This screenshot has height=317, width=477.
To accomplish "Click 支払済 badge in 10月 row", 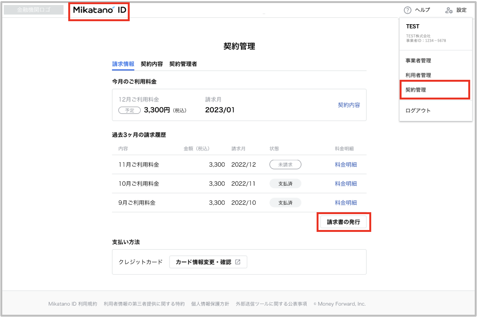I will pyautogui.click(x=285, y=183).
